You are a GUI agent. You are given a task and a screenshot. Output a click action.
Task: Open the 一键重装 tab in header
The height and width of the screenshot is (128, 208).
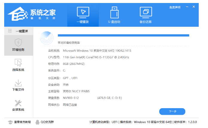click(83, 15)
